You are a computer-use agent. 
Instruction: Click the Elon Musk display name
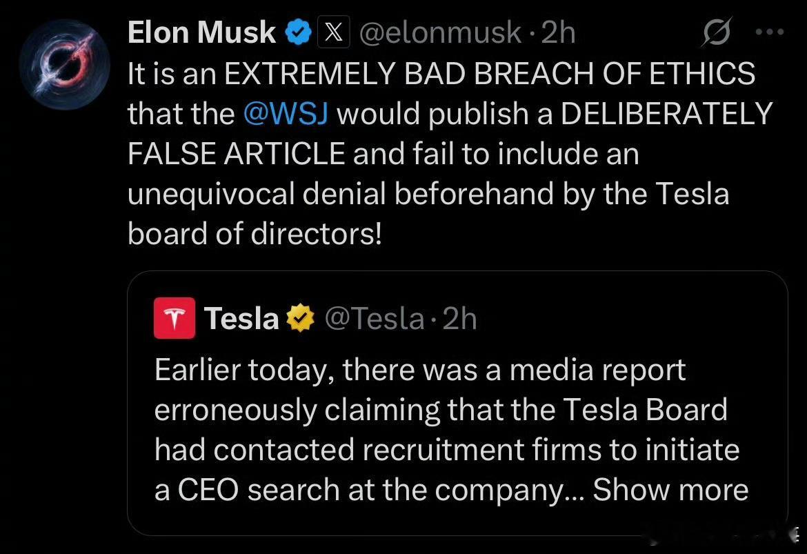(x=201, y=32)
